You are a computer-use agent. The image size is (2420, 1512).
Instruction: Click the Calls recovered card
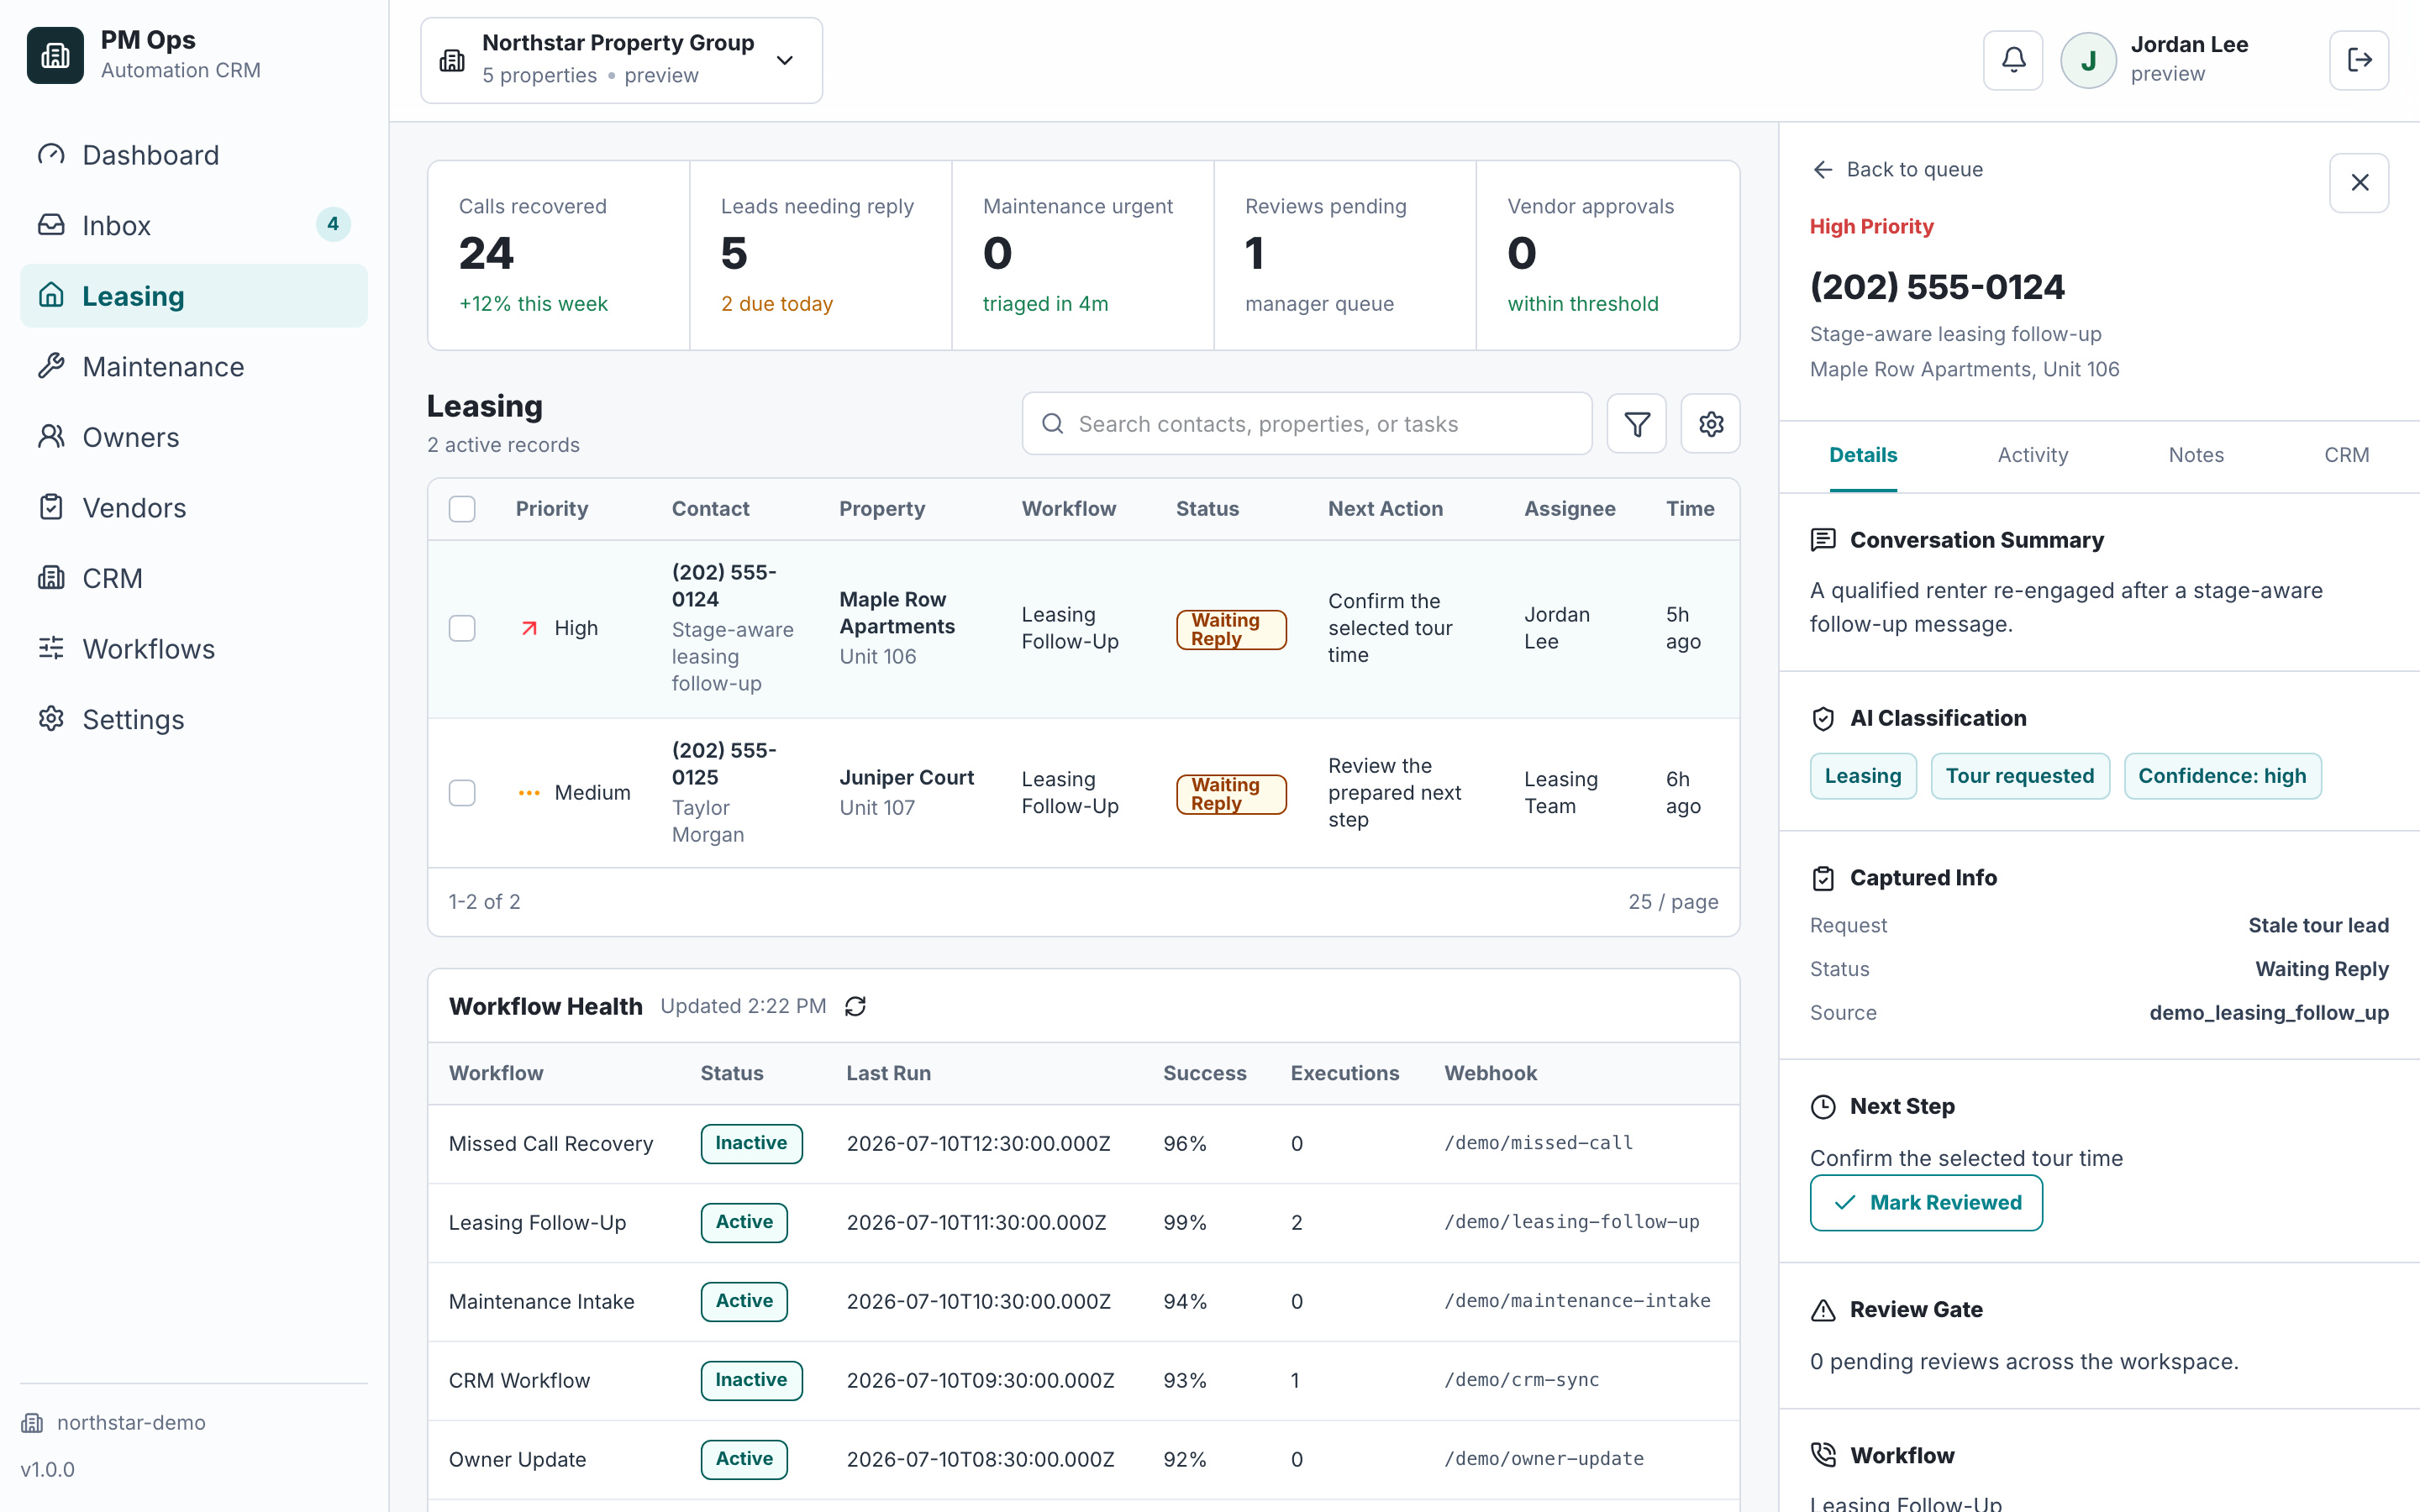(x=559, y=255)
